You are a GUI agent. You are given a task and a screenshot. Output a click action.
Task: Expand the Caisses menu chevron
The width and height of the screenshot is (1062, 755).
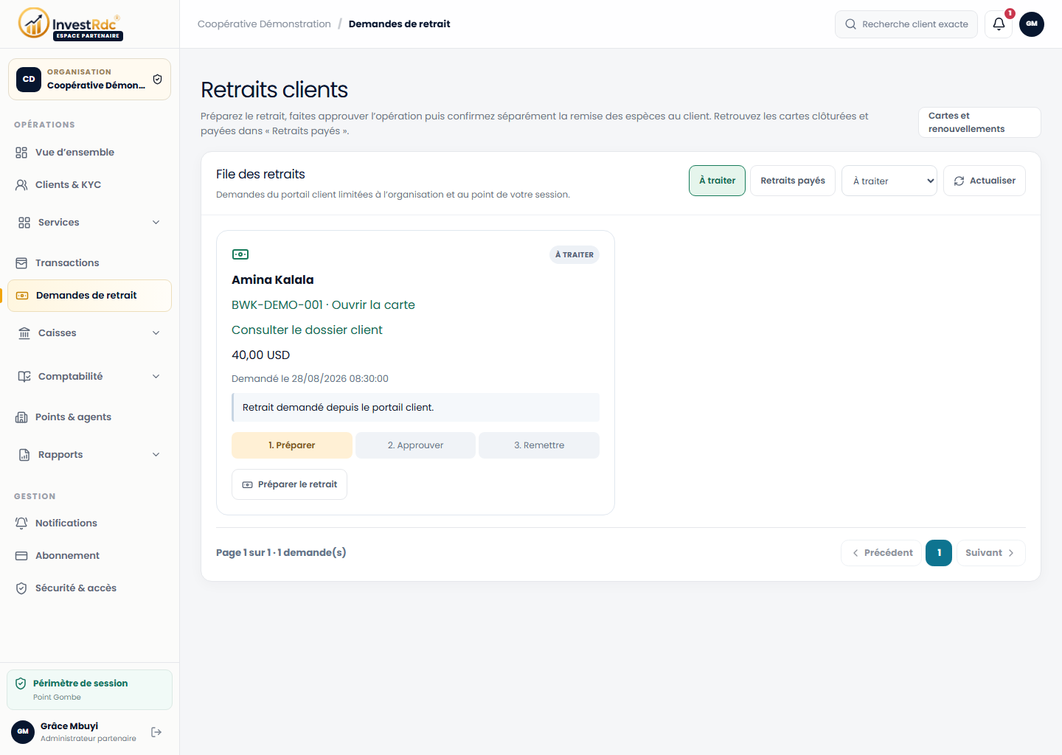click(x=156, y=333)
